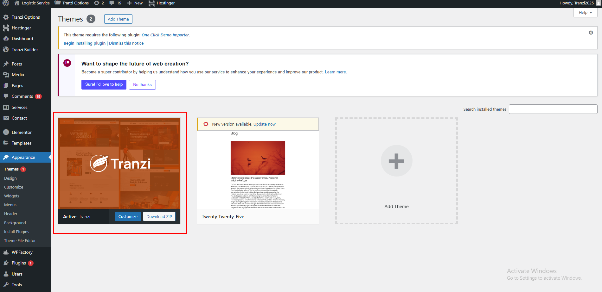Click the large plus Add Theme icon
The width and height of the screenshot is (602, 292).
(396, 161)
